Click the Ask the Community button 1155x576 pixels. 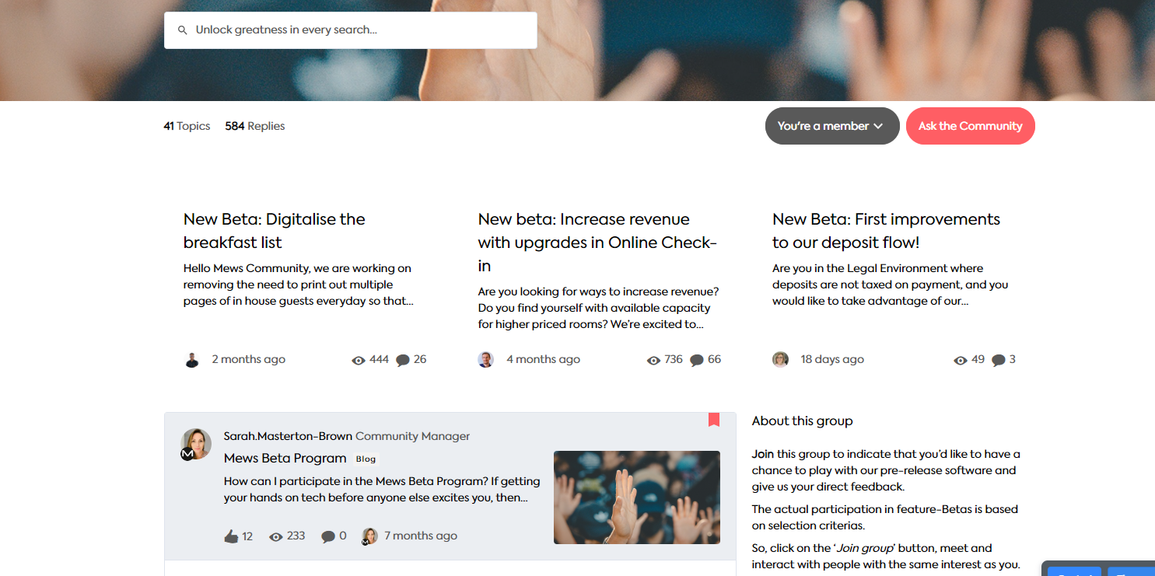pyautogui.click(x=971, y=126)
